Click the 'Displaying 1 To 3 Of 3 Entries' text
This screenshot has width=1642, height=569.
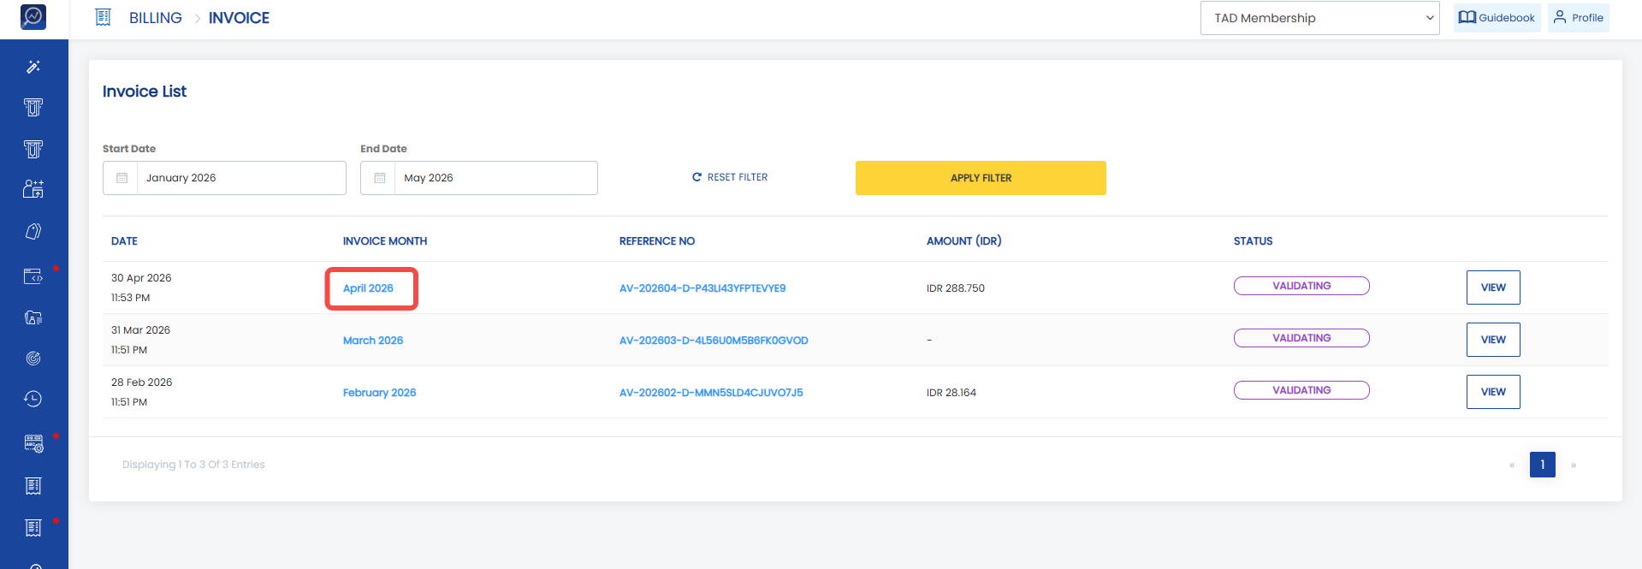[x=193, y=465]
